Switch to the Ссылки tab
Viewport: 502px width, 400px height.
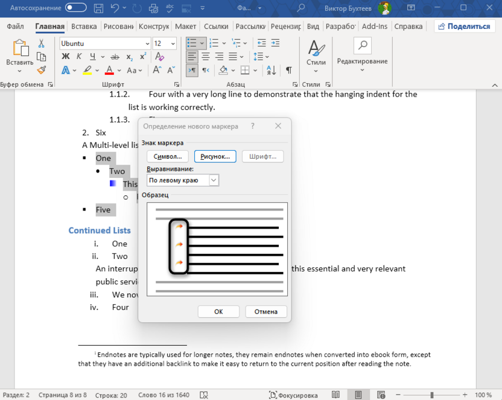[216, 27]
